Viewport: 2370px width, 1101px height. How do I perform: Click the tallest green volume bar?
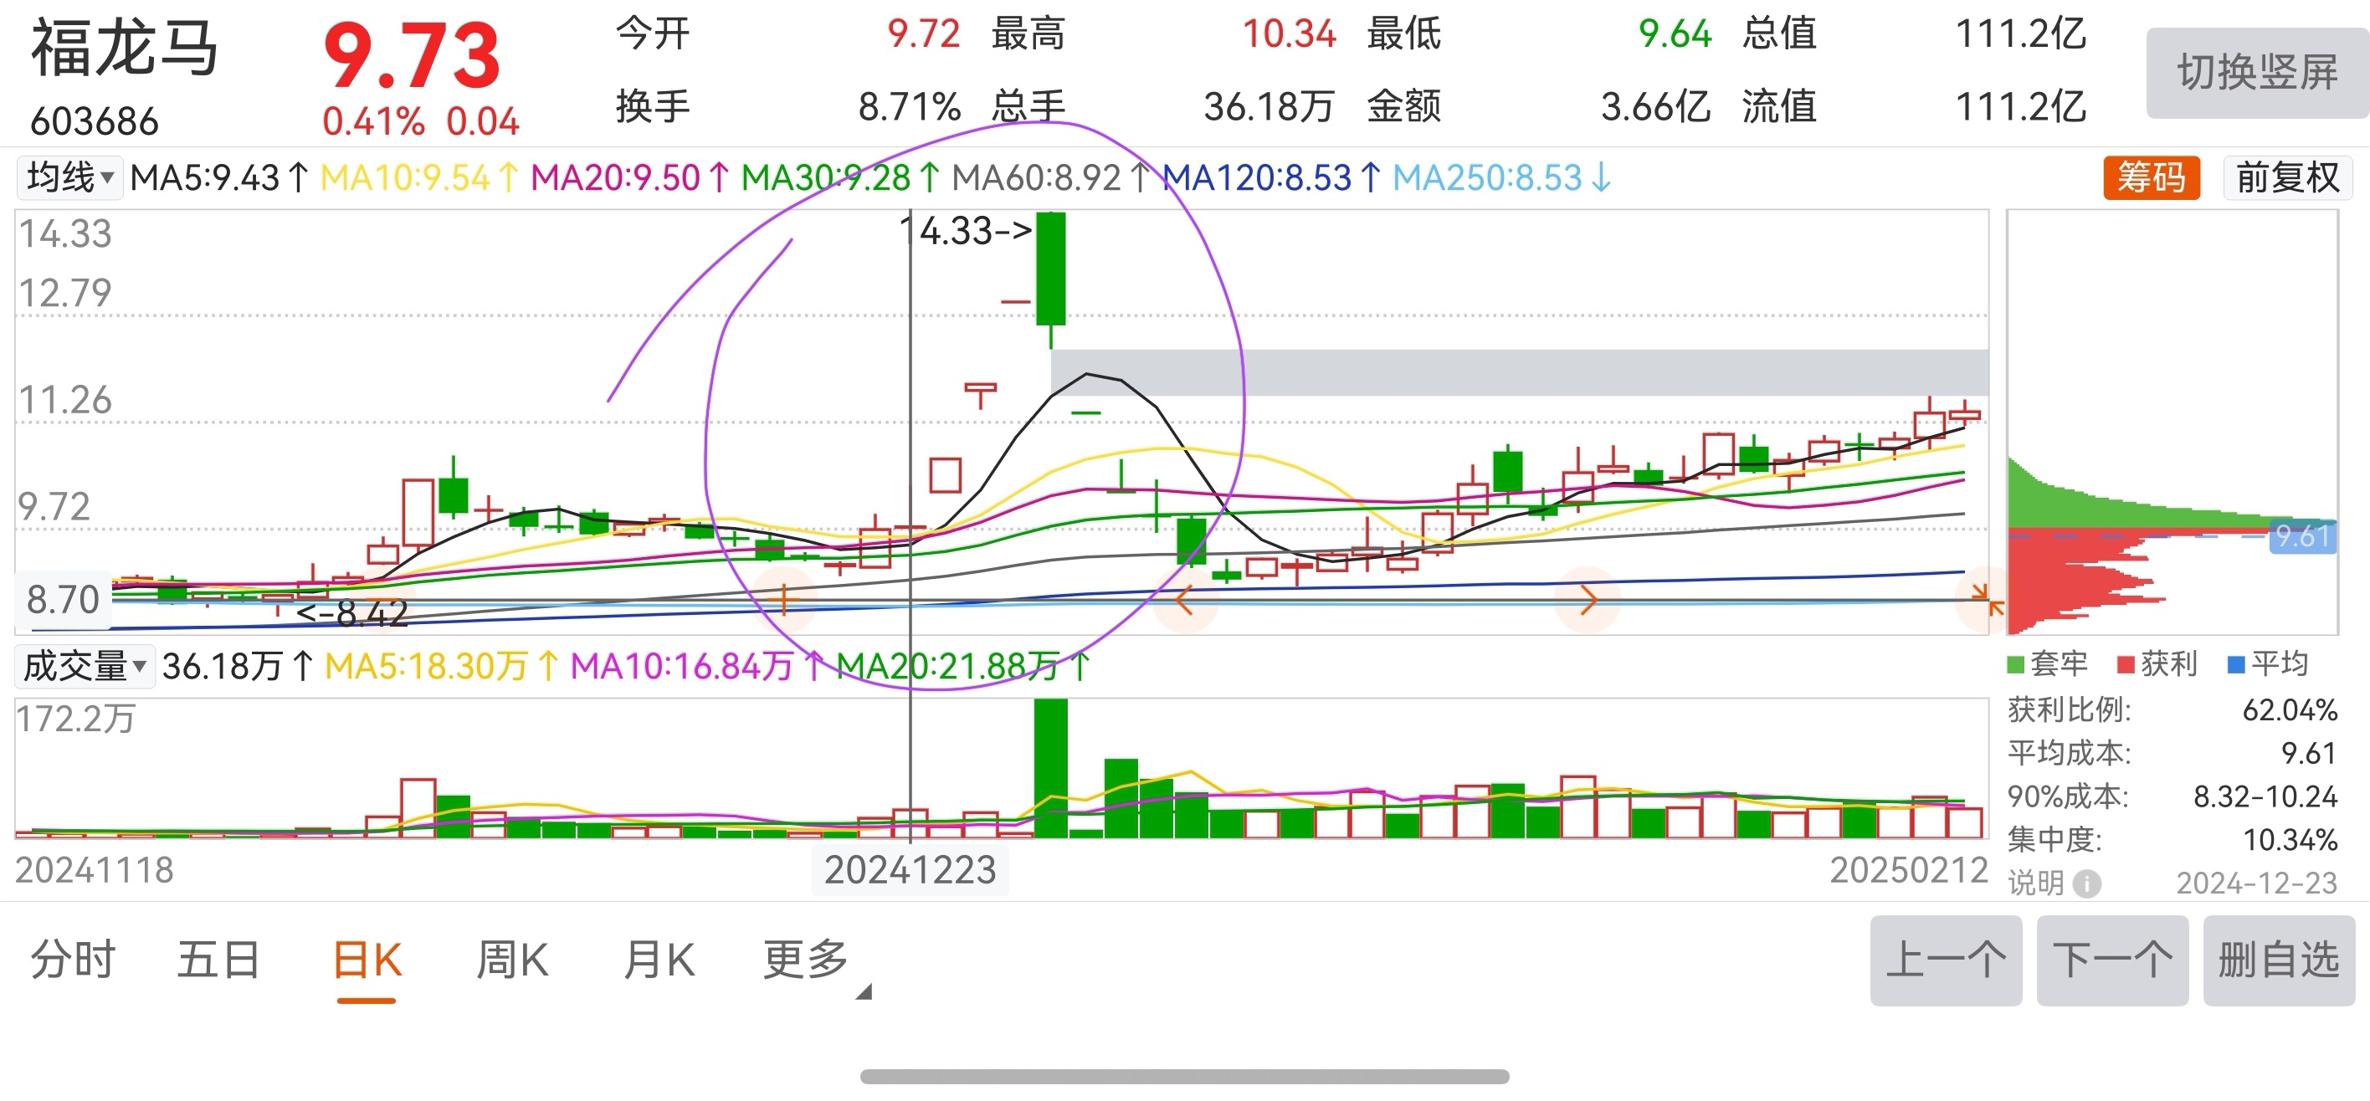click(x=1050, y=768)
